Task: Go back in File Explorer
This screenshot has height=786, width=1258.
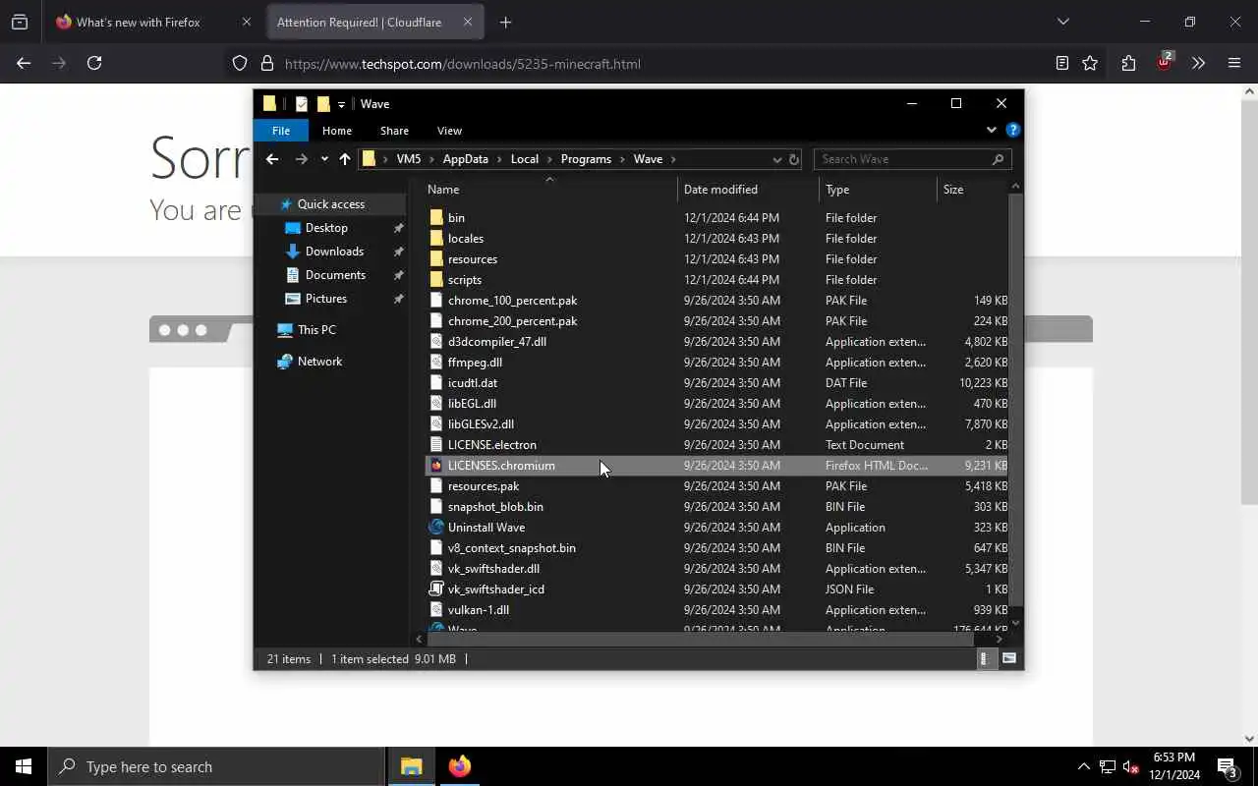Action: [272, 159]
